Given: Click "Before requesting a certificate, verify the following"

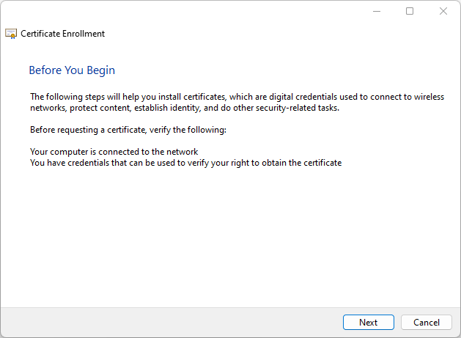Looking at the screenshot, I should (128, 130).
